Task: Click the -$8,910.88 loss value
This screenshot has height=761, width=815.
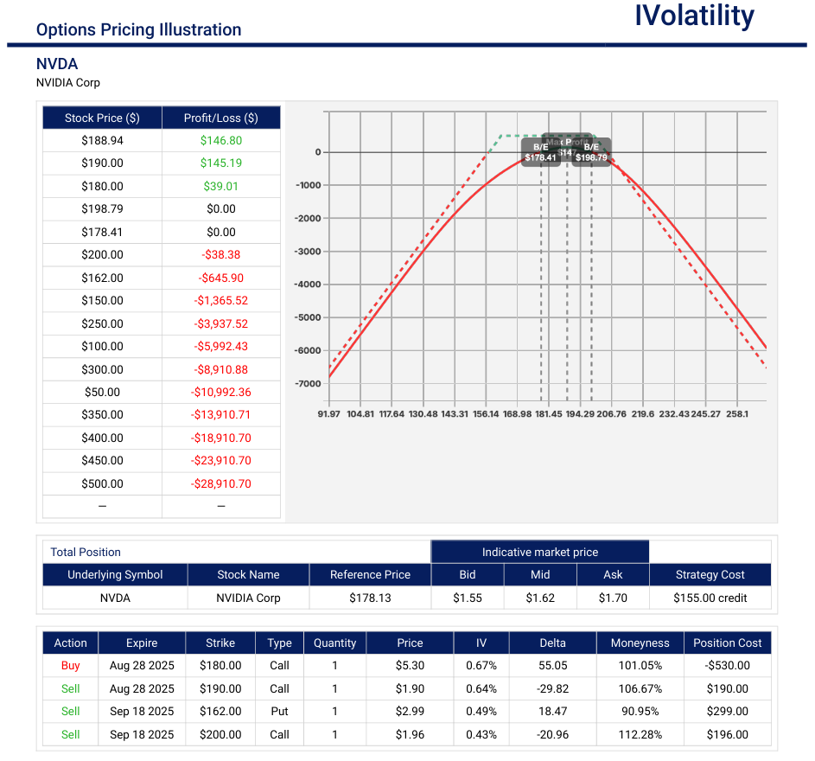Action: pos(221,369)
